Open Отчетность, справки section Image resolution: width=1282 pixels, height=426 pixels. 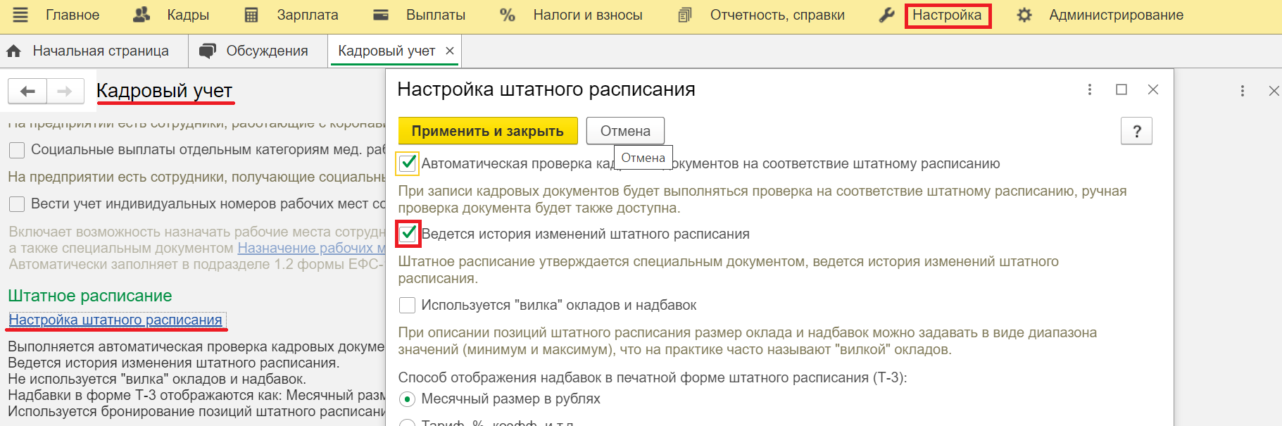pyautogui.click(x=777, y=15)
